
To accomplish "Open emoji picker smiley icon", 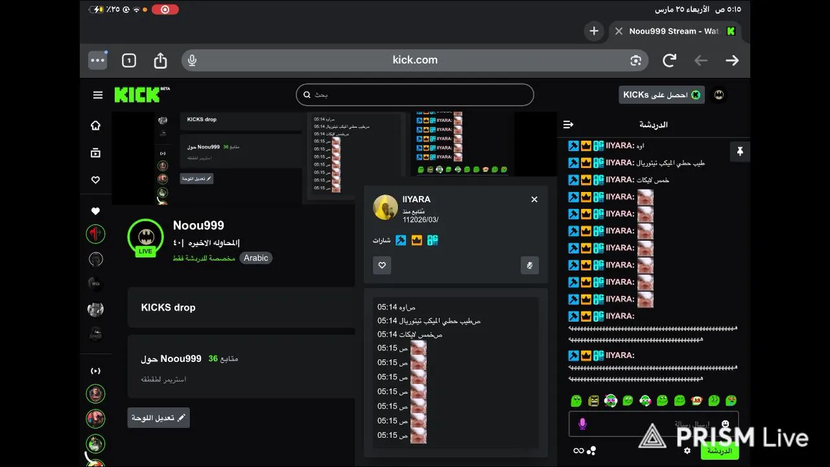I will pos(725,424).
